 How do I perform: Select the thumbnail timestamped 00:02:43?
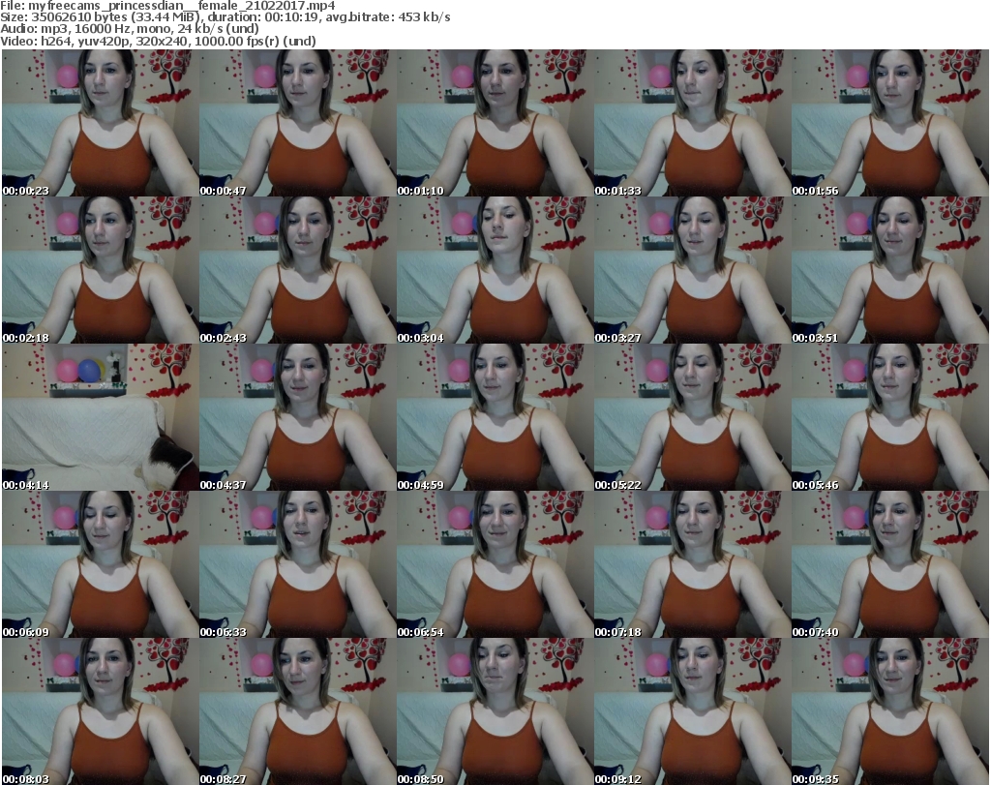(x=298, y=270)
